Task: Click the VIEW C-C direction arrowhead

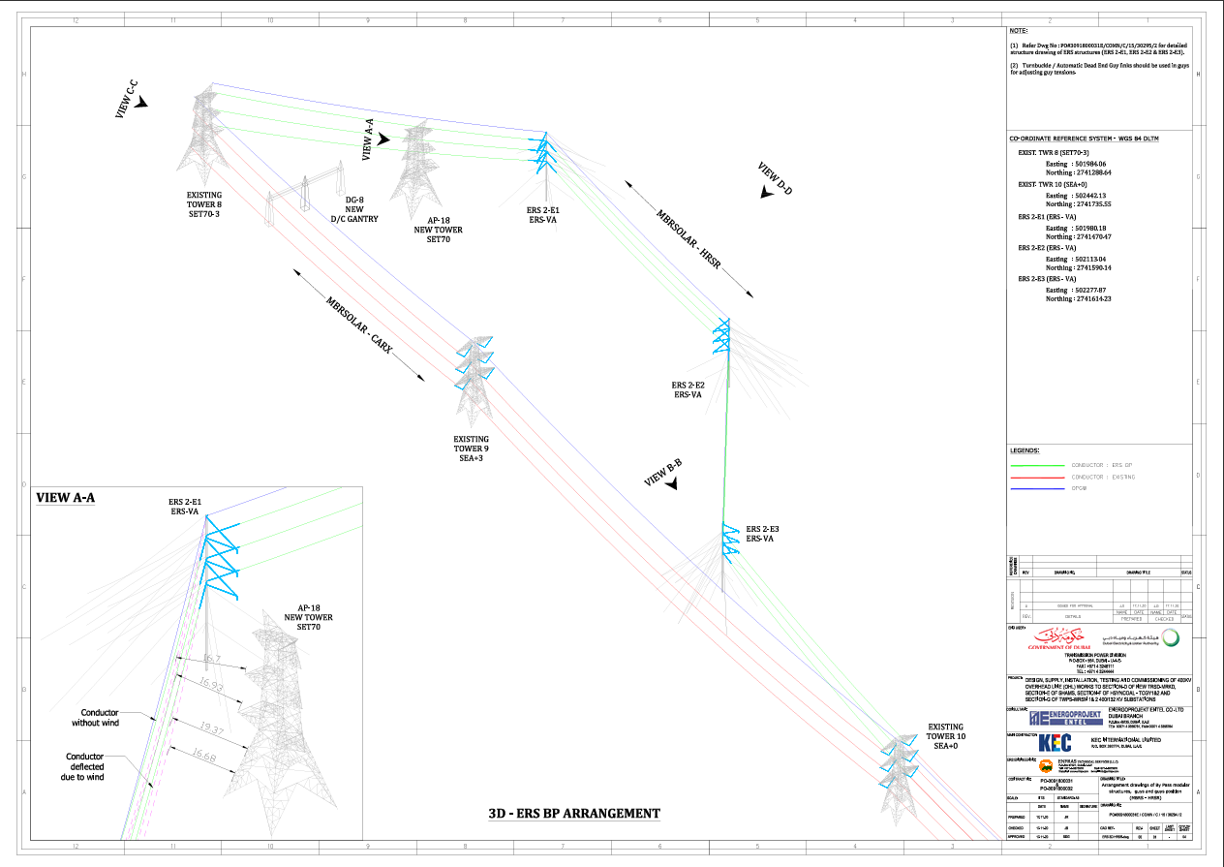Action: [141, 102]
